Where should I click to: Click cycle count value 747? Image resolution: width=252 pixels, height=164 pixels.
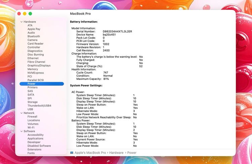click(x=106, y=72)
